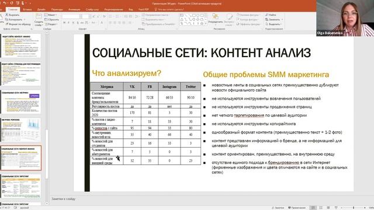Click the Заметки notes button in status bar

[x=278, y=208]
